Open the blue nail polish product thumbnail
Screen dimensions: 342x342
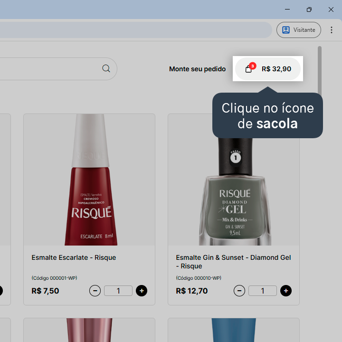[x=234, y=330]
